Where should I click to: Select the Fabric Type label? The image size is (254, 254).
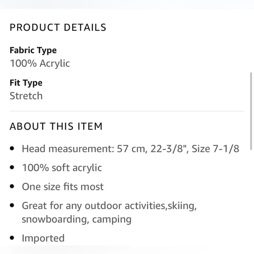33,50
